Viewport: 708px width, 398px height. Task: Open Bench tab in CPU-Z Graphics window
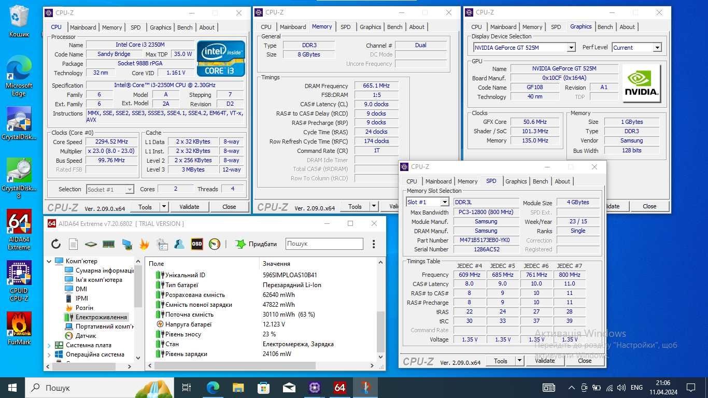pos(605,27)
